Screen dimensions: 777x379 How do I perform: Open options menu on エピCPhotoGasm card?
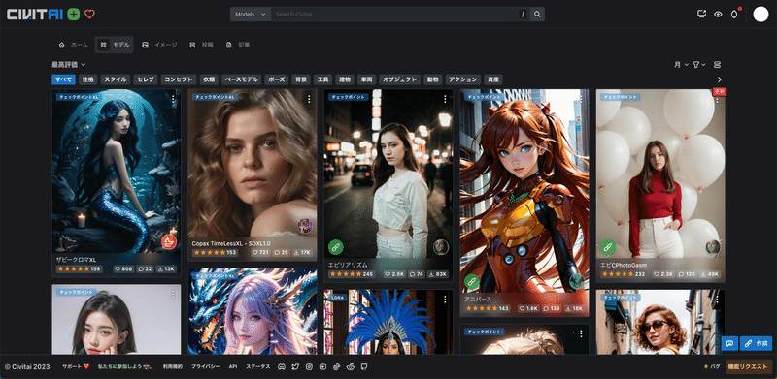717,101
